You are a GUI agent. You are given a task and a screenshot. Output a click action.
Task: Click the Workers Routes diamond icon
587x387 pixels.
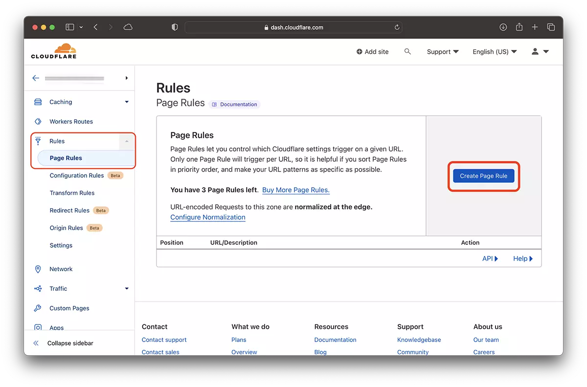click(38, 122)
